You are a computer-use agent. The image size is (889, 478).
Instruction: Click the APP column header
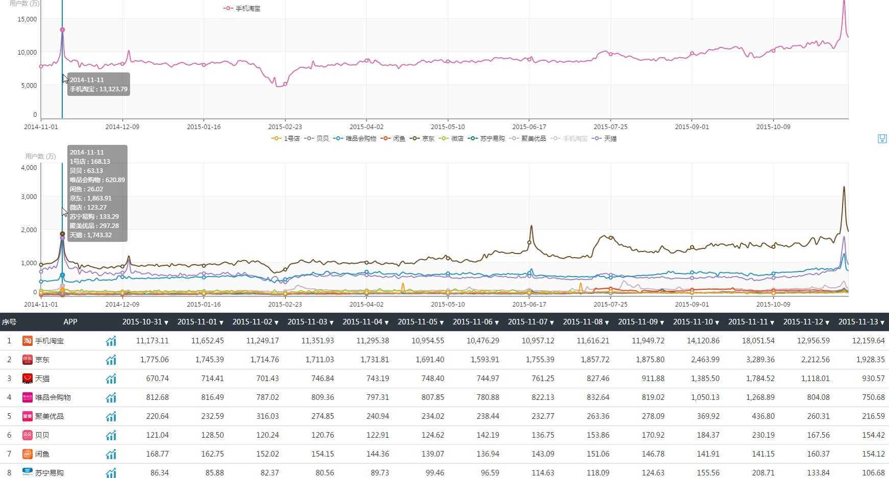[x=70, y=322]
